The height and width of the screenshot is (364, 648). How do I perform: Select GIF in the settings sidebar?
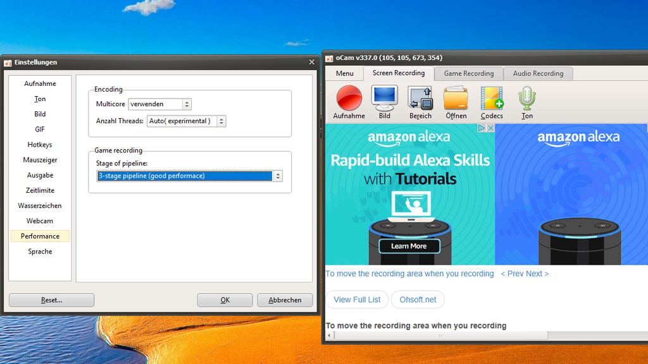click(x=40, y=130)
